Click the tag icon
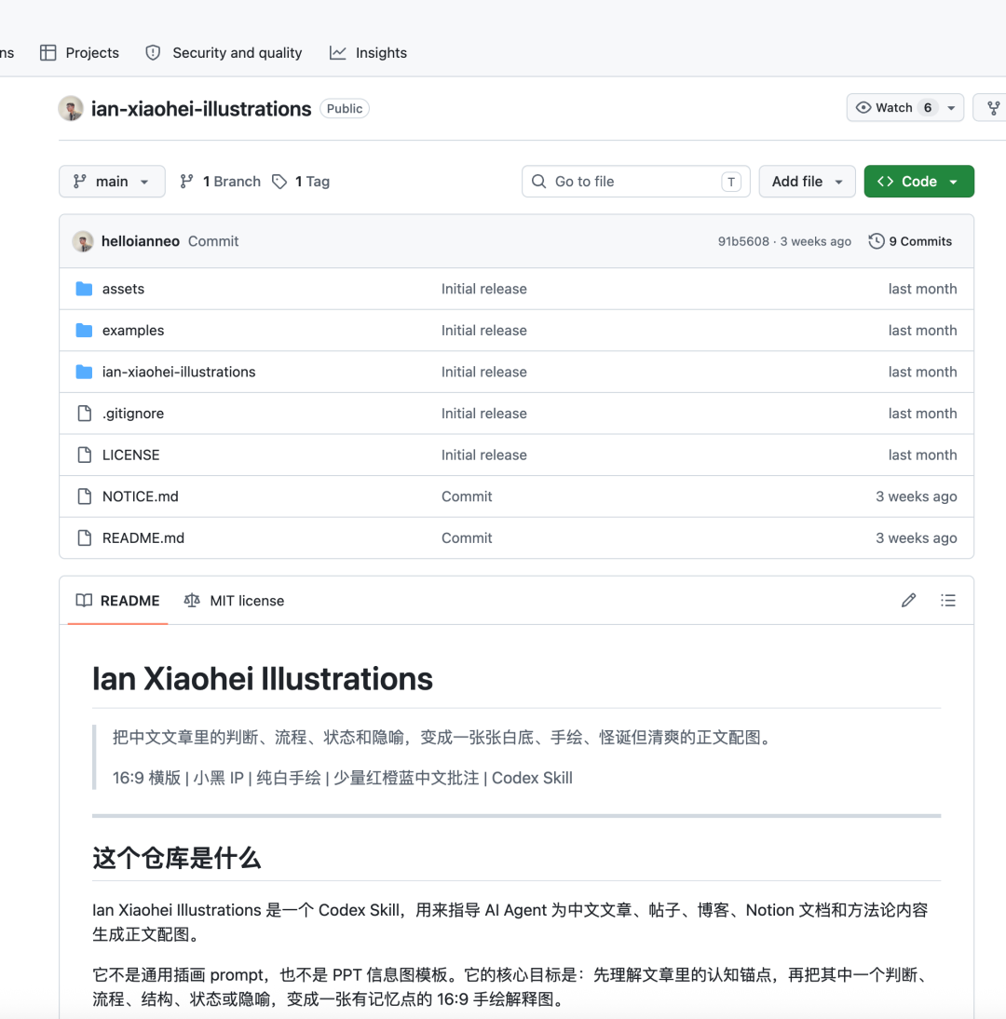 point(279,182)
